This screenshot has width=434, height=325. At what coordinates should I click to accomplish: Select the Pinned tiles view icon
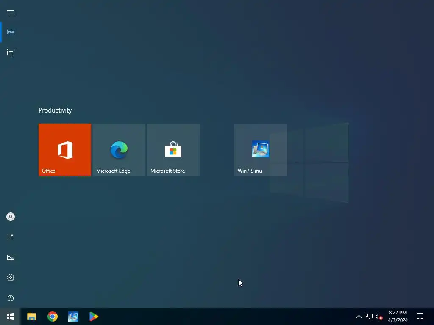click(11, 32)
